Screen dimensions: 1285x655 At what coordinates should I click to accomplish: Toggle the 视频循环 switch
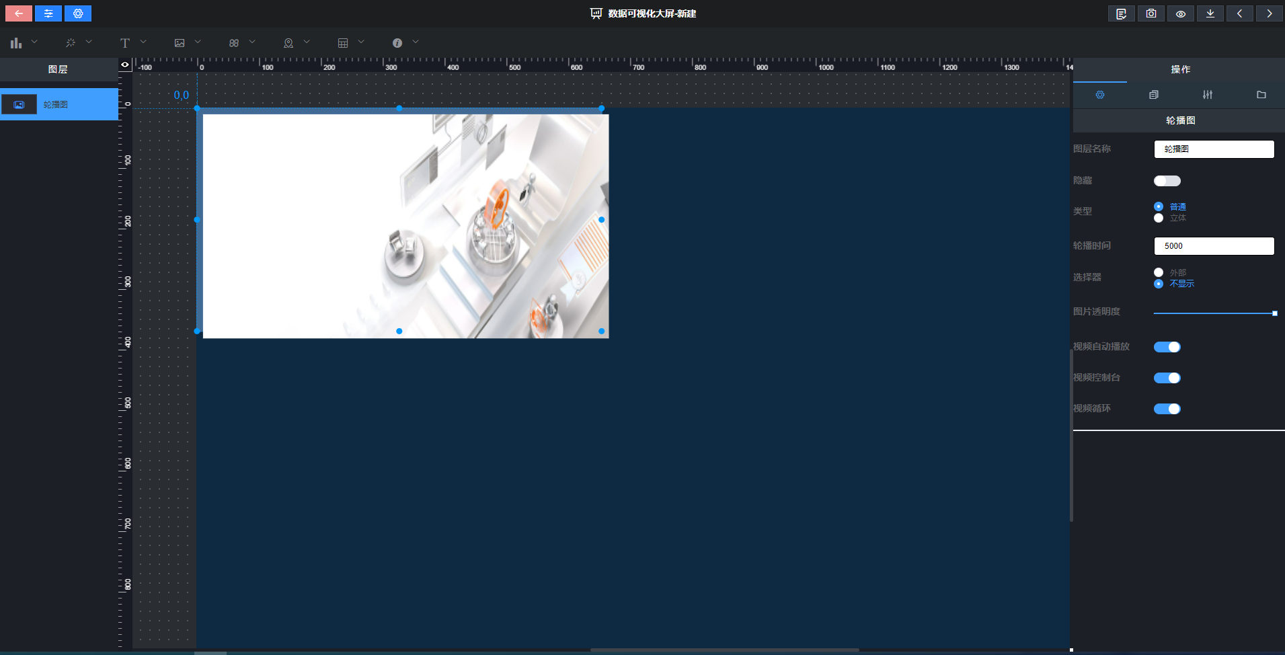[x=1167, y=409]
